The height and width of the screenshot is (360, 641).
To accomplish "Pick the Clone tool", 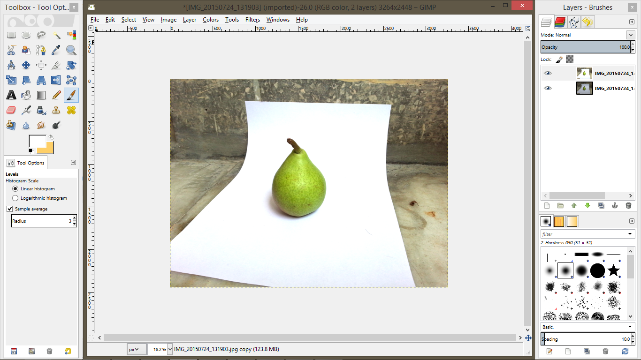I will pyautogui.click(x=56, y=110).
